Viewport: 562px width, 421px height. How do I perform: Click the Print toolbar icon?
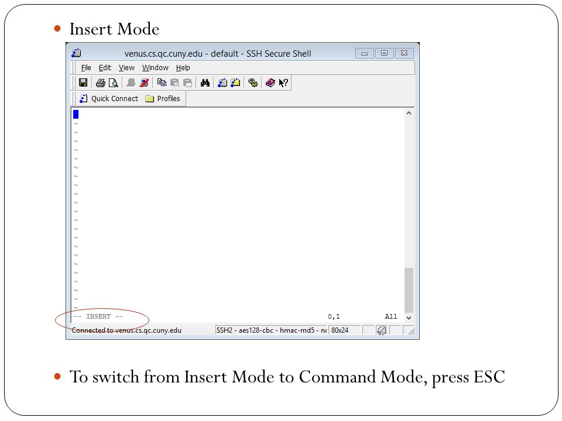point(100,82)
